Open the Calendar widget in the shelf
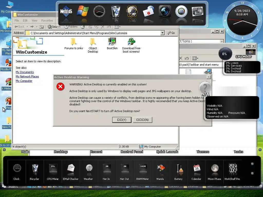The height and width of the screenshot is (197, 263). [196, 172]
